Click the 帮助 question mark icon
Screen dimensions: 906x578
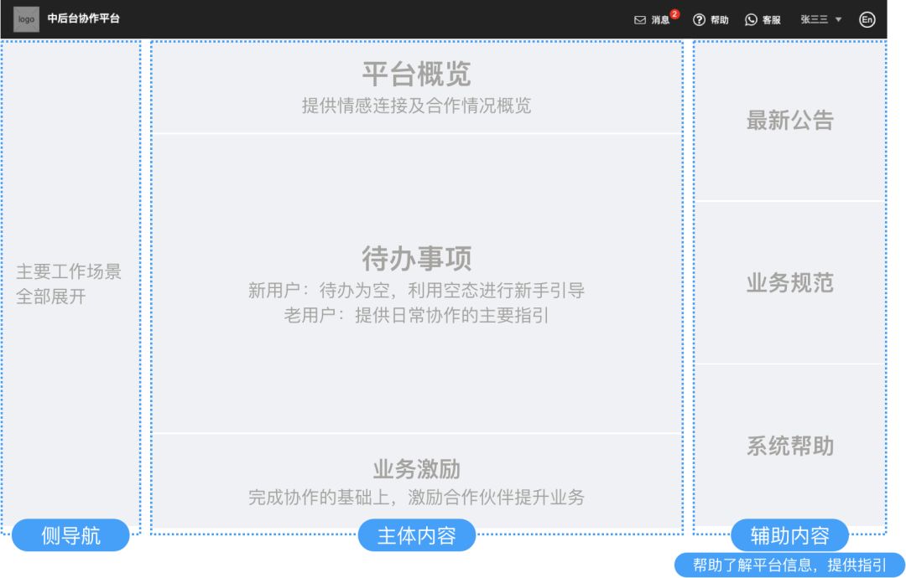point(699,20)
